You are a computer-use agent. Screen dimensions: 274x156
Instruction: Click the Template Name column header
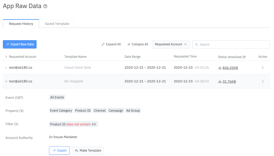[75, 57]
